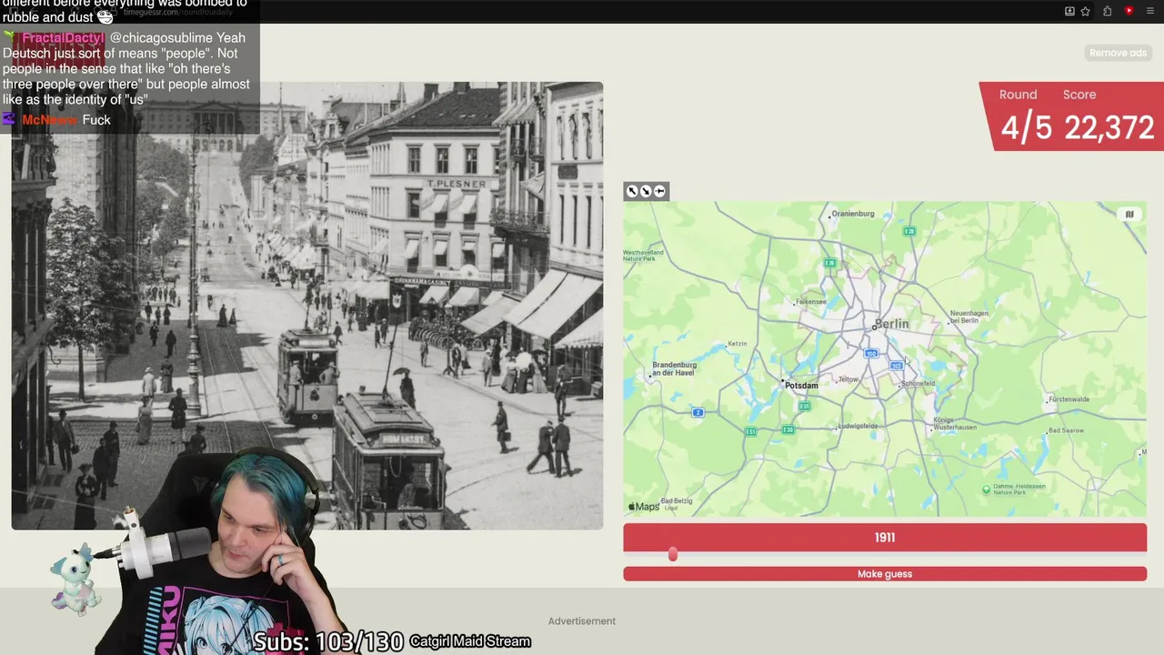Viewport: 1164px width, 655px height.
Task: Click the second arrow icon above the map
Action: pos(646,191)
